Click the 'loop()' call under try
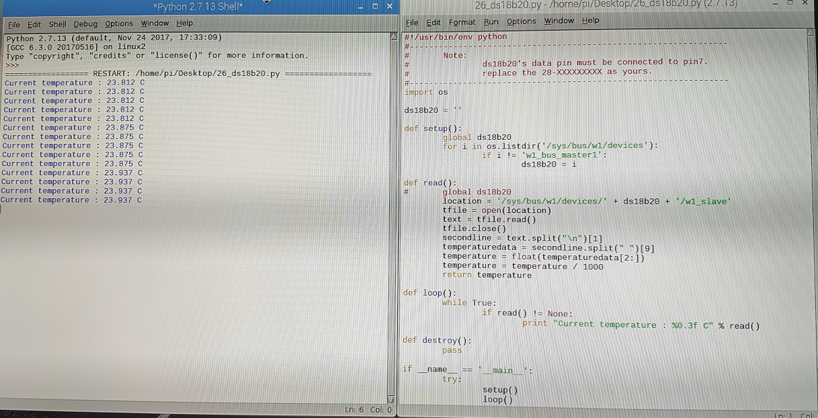The width and height of the screenshot is (818, 418). point(497,400)
